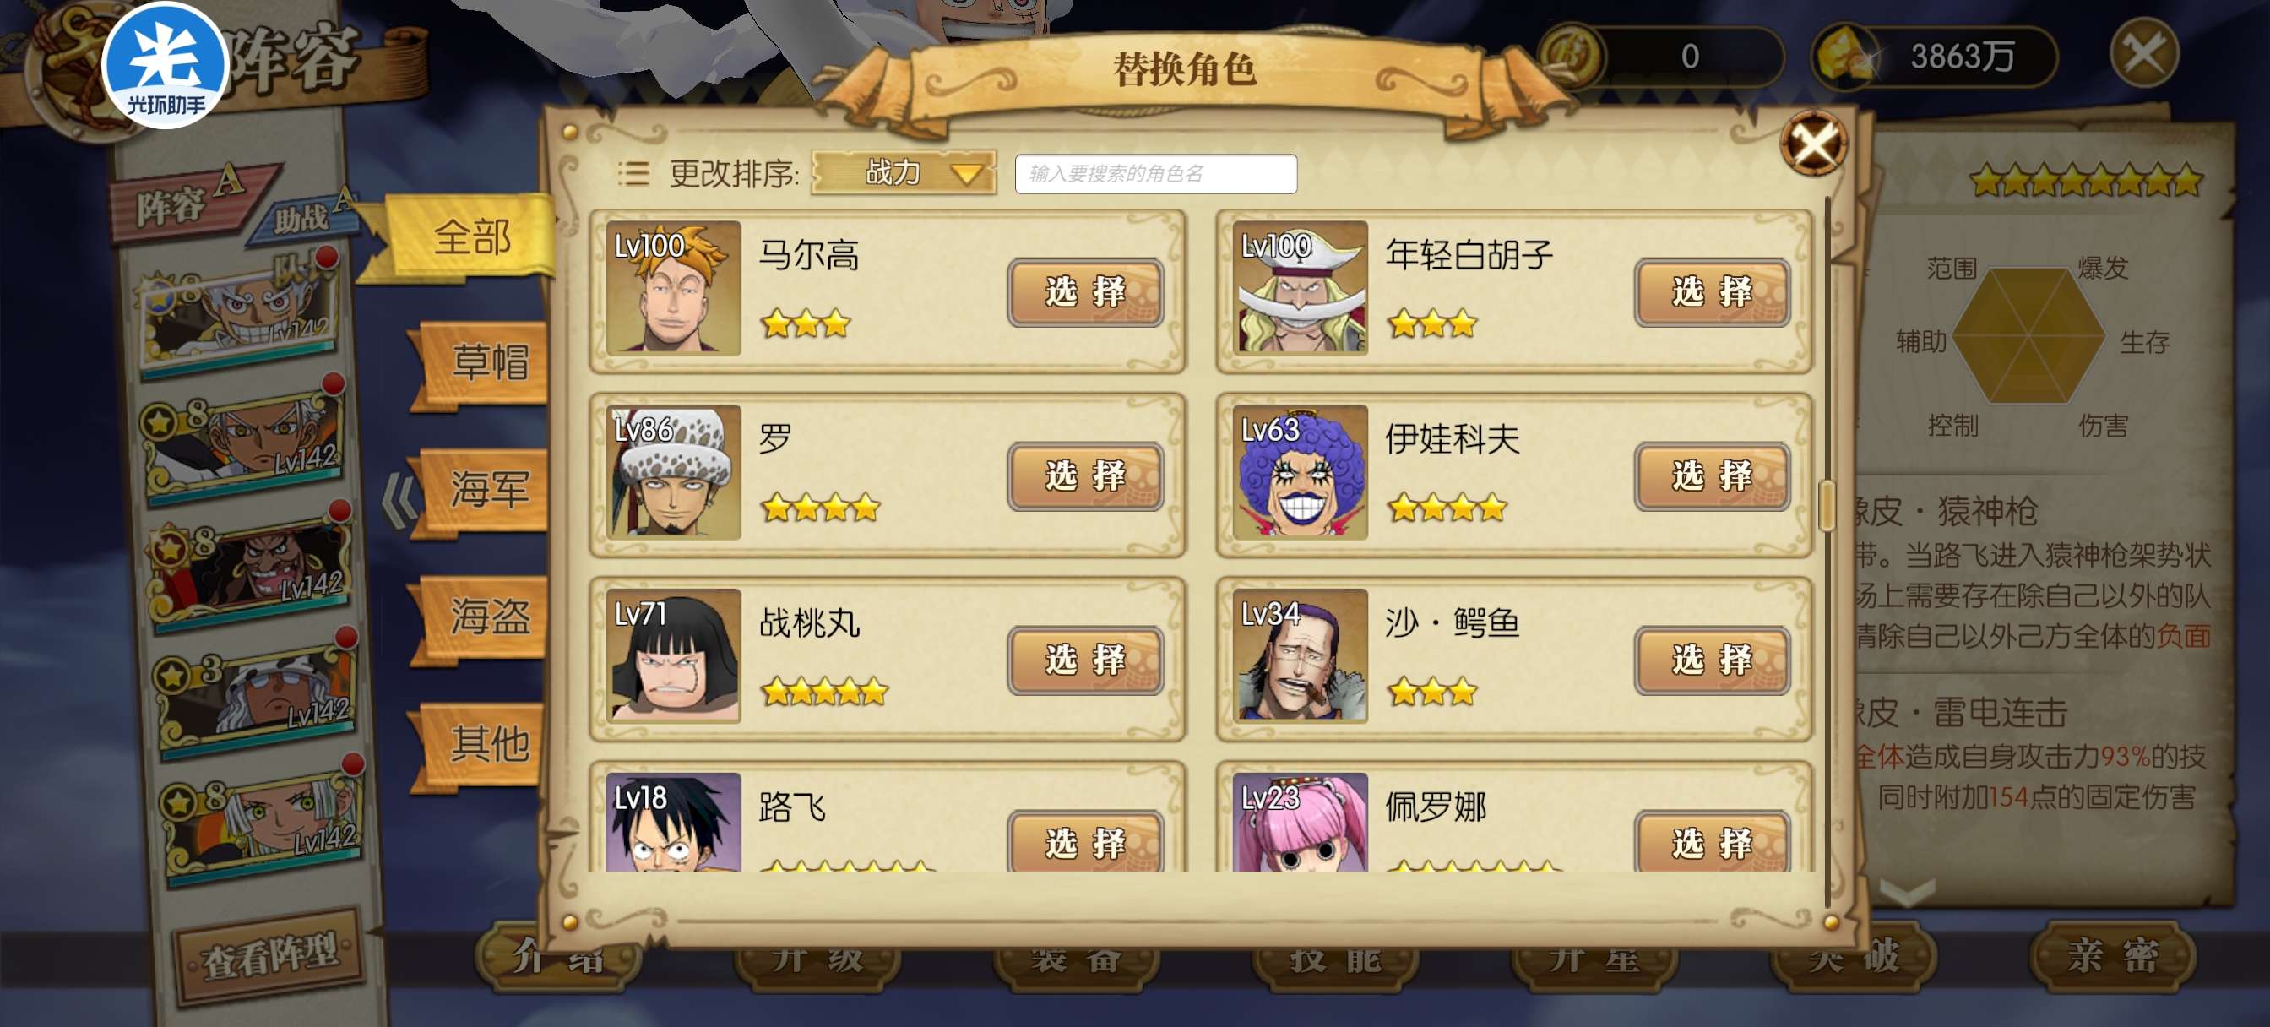Click the bronze coin currency icon
The height and width of the screenshot is (1027, 2270).
click(x=1572, y=56)
